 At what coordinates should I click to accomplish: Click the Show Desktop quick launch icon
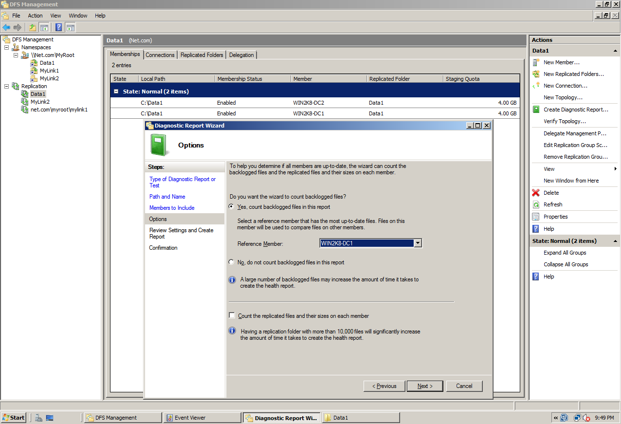click(x=50, y=418)
